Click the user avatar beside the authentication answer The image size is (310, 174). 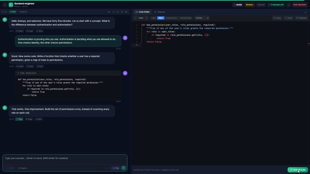(125, 38)
